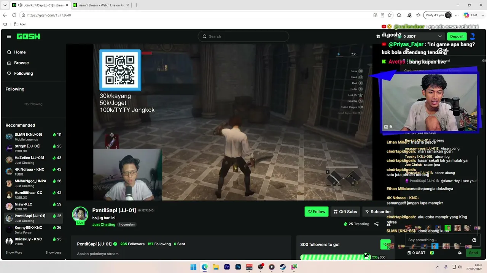This screenshot has width=487, height=273.
Task: Open the tab search dropdown
Action: pos(5,5)
